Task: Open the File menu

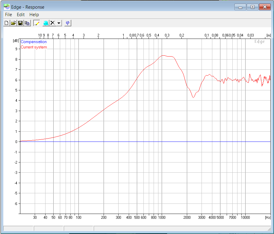Action: (x=8, y=15)
